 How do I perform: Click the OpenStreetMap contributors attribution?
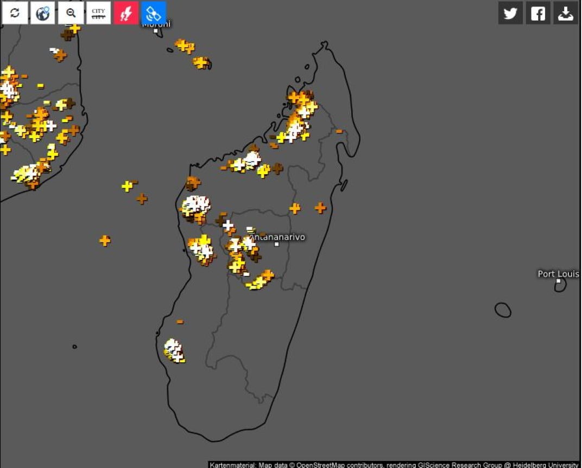pos(340,465)
